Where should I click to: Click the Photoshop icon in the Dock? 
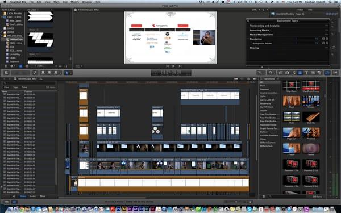tap(119, 209)
